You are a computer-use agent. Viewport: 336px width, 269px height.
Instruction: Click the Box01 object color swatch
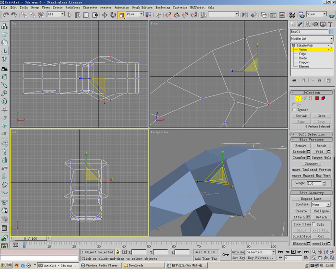(x=330, y=32)
